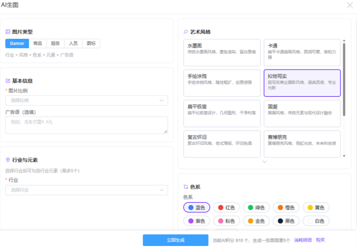Image resolution: width=357 pixels, height=249 pixels.
Task: Pick the 黑色 black color chip
Action: (x=286, y=221)
